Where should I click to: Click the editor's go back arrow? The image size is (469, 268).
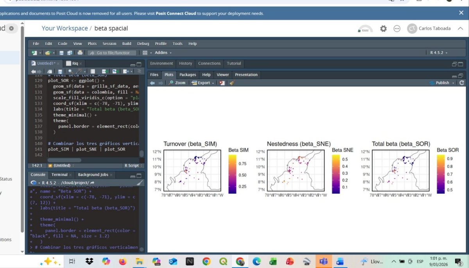tap(34, 71)
